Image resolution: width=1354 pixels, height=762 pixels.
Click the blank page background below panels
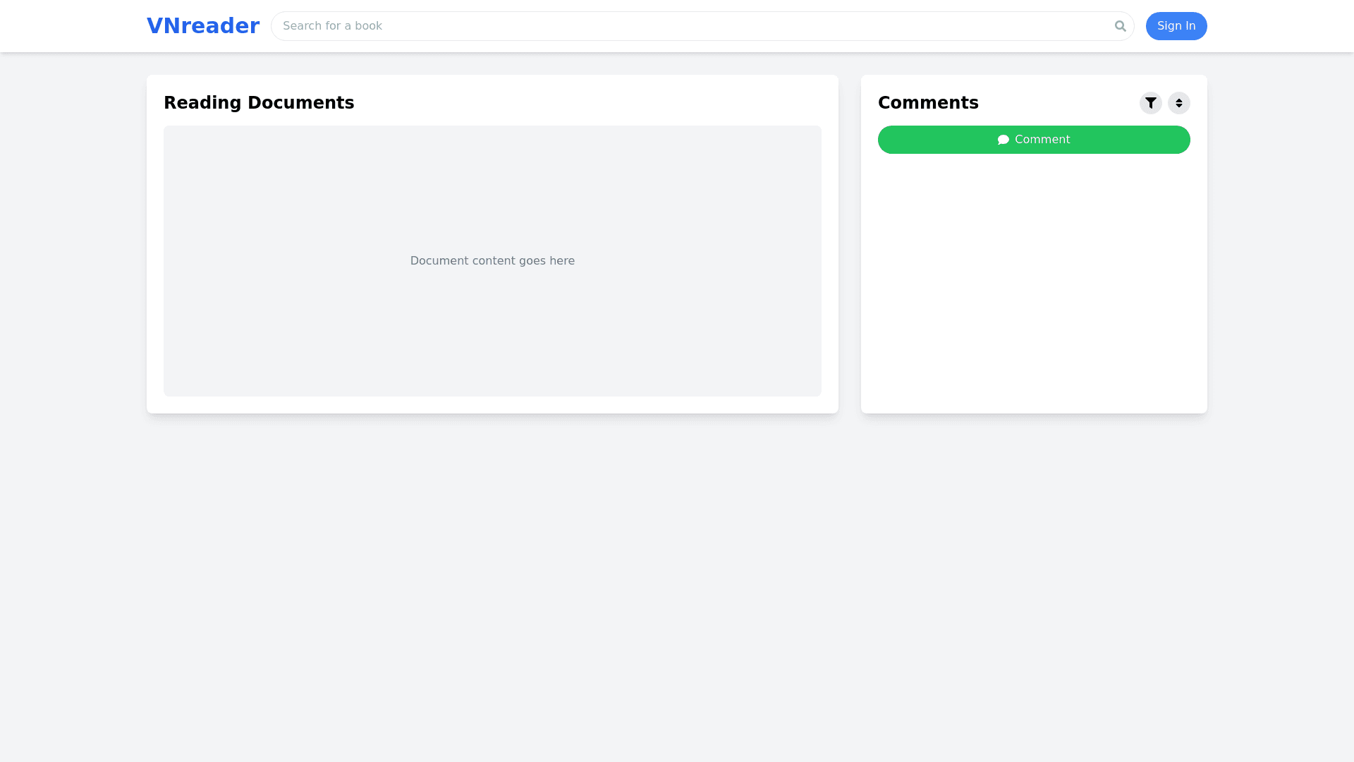[x=677, y=586]
